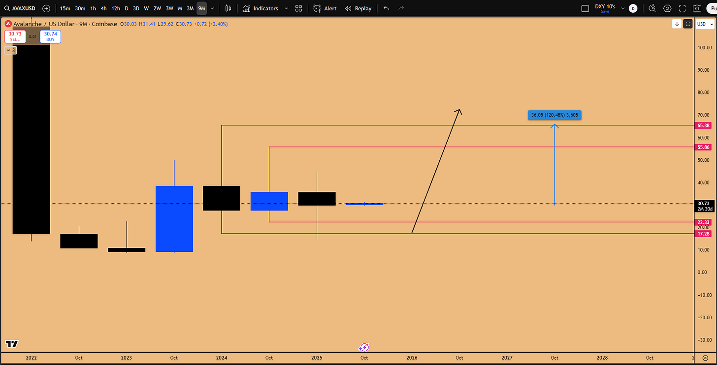
Task: Switch to the 2W interval
Action: (157, 8)
